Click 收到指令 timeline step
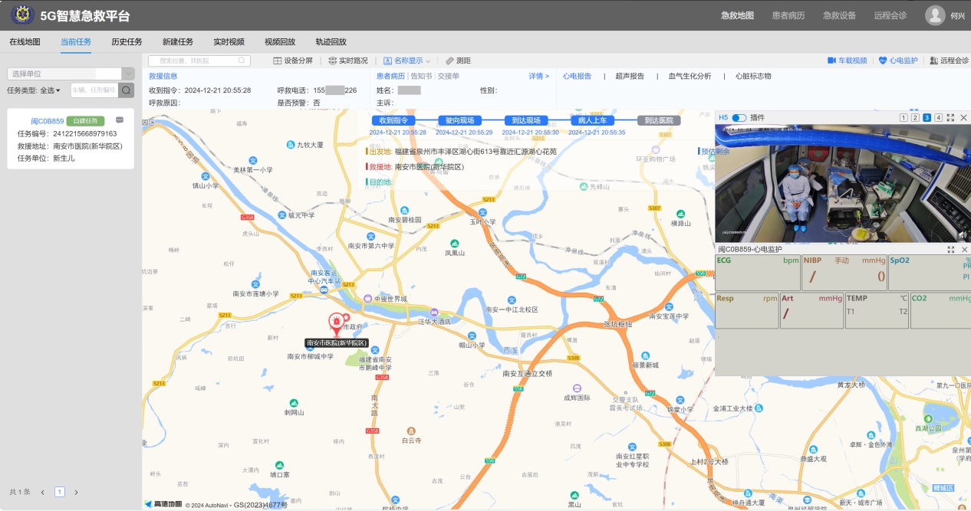The width and height of the screenshot is (971, 511). [393, 120]
